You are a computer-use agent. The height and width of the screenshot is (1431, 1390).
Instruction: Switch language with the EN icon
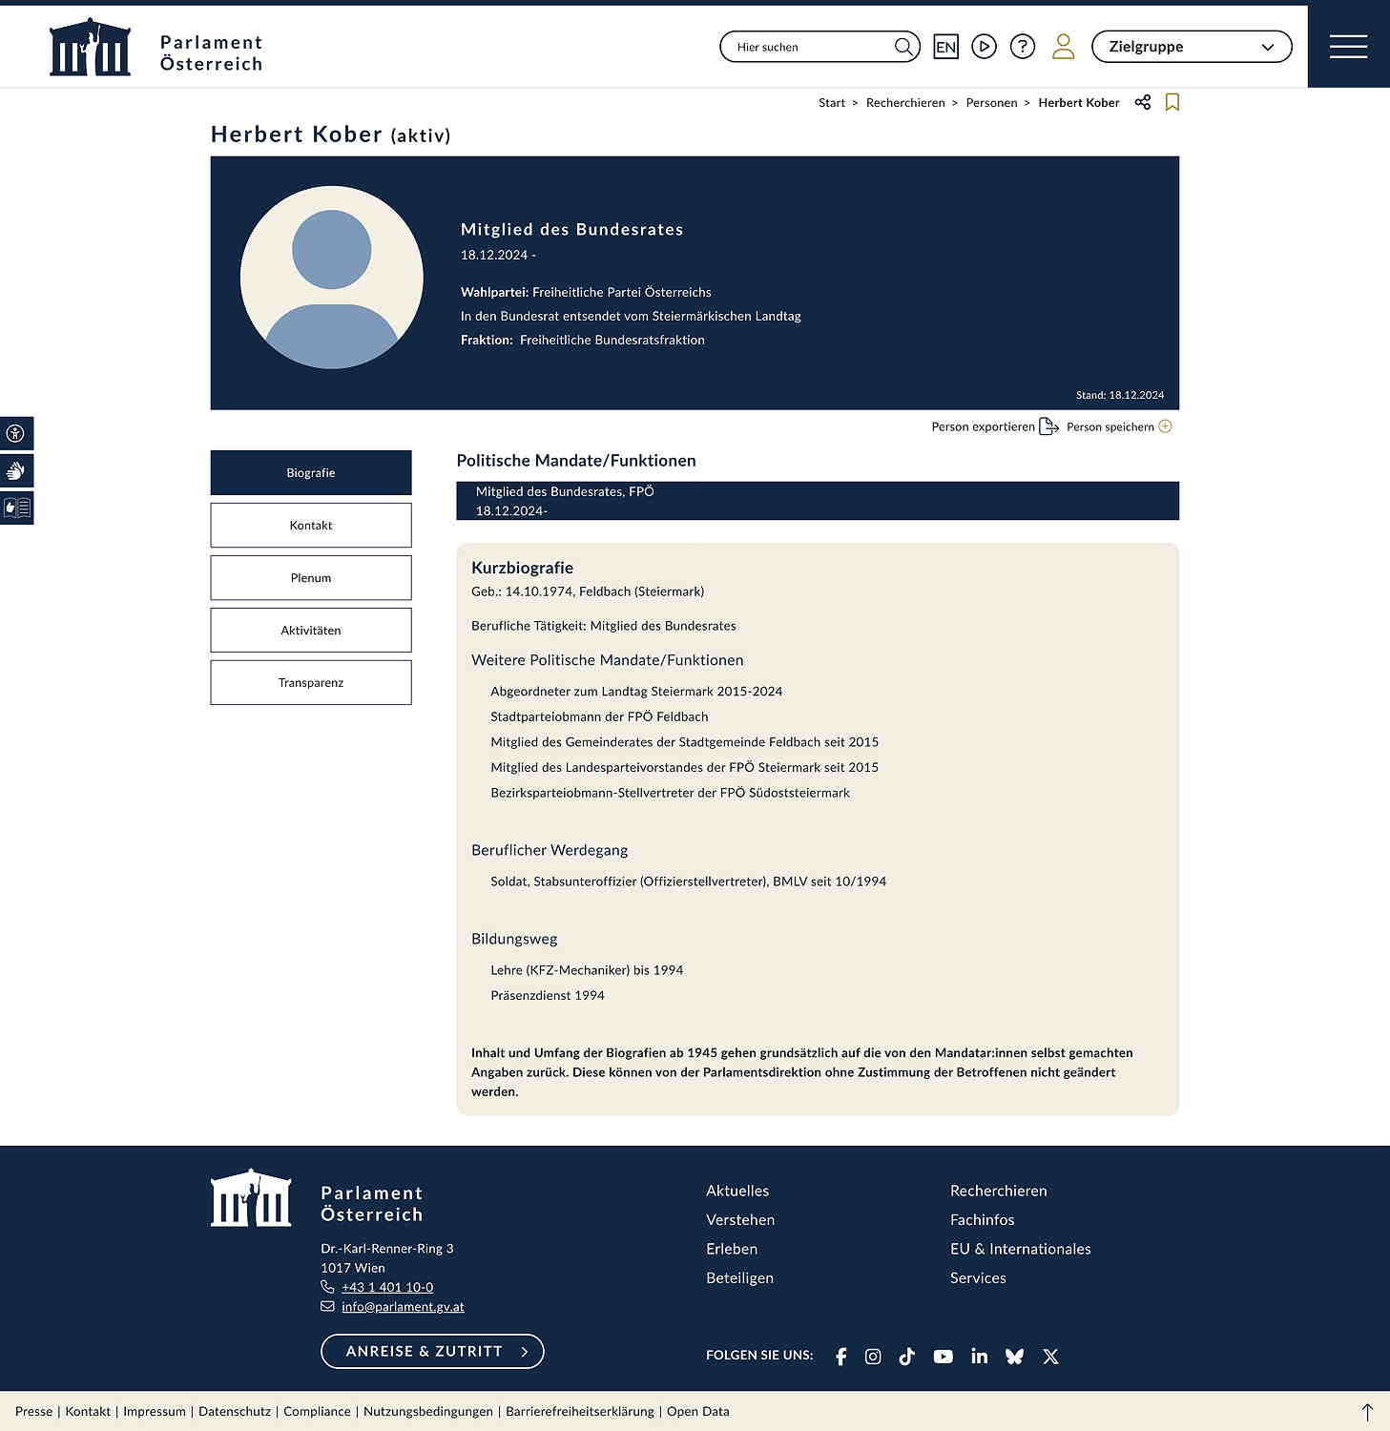point(945,47)
